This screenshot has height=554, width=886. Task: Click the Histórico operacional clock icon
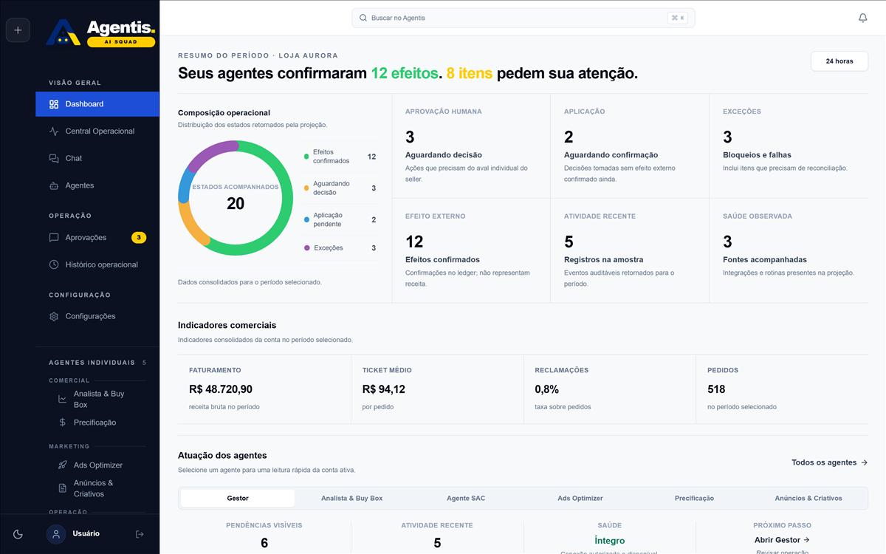54,264
